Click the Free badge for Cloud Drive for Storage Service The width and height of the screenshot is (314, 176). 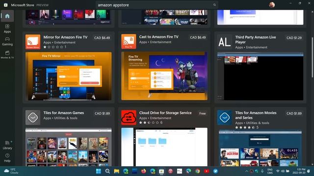coord(203,113)
